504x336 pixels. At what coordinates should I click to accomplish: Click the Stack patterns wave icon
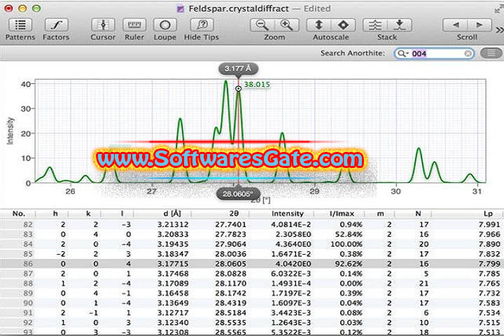374,25
